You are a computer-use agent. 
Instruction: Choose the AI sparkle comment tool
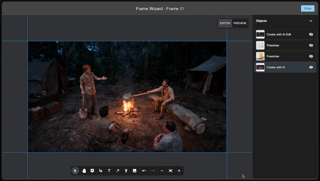92,170
